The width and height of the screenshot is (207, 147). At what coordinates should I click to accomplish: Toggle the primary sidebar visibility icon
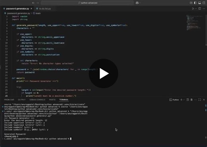(195, 3)
